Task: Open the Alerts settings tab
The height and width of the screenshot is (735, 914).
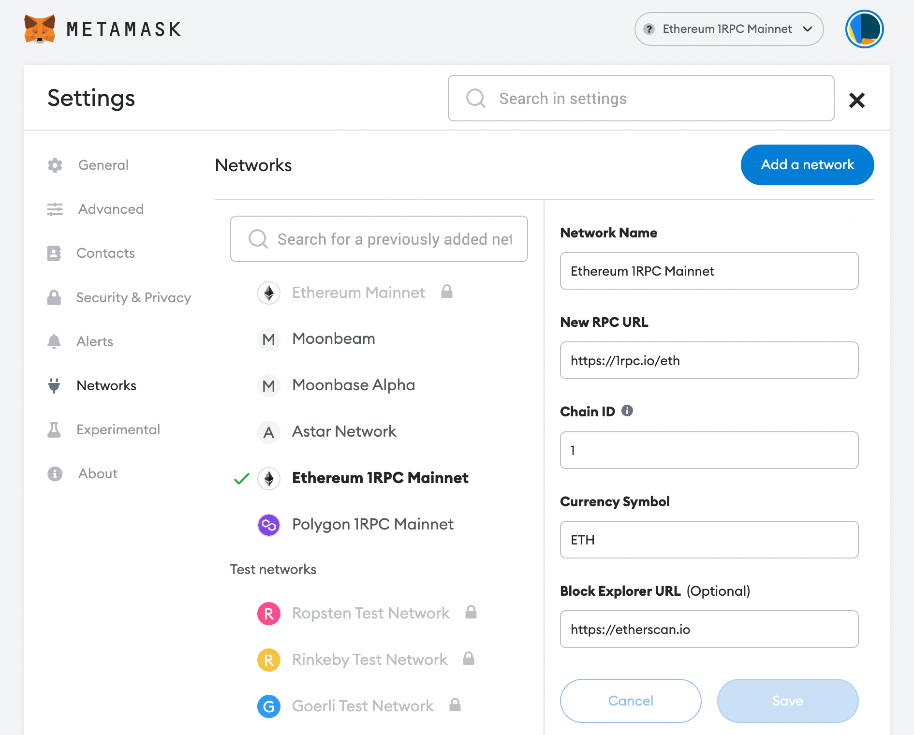Action: [95, 341]
